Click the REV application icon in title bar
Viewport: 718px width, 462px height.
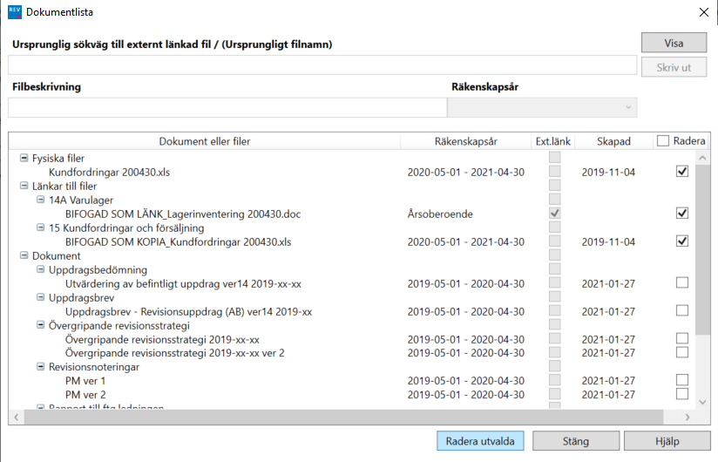[x=15, y=12]
